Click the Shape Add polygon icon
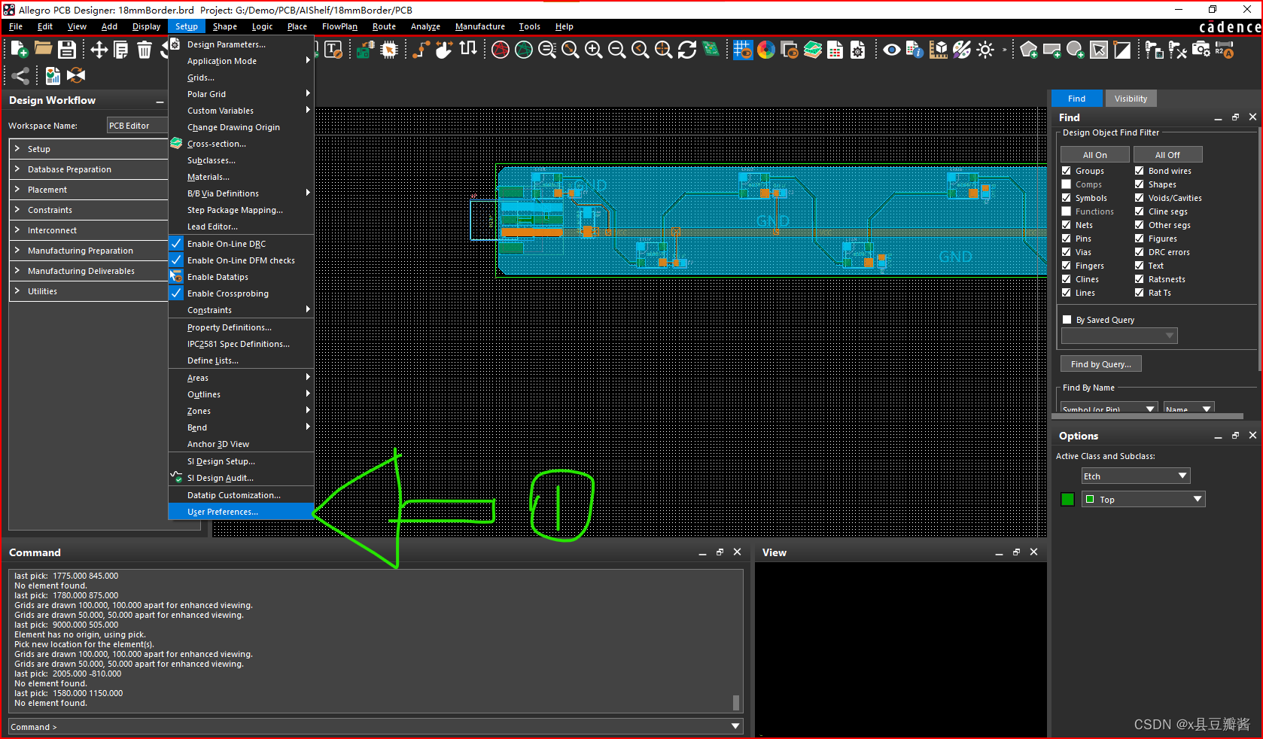Viewport: 1263px width, 739px height. click(1029, 50)
